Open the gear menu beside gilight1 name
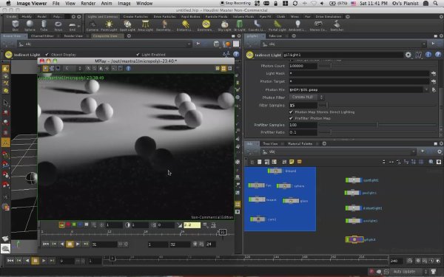 (408, 55)
